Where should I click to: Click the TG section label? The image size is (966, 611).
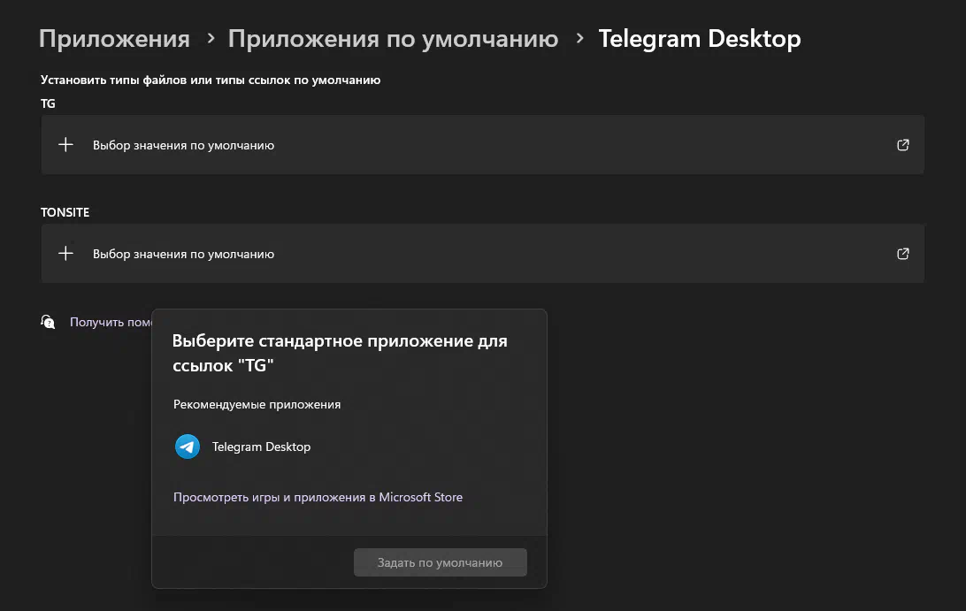pos(48,103)
